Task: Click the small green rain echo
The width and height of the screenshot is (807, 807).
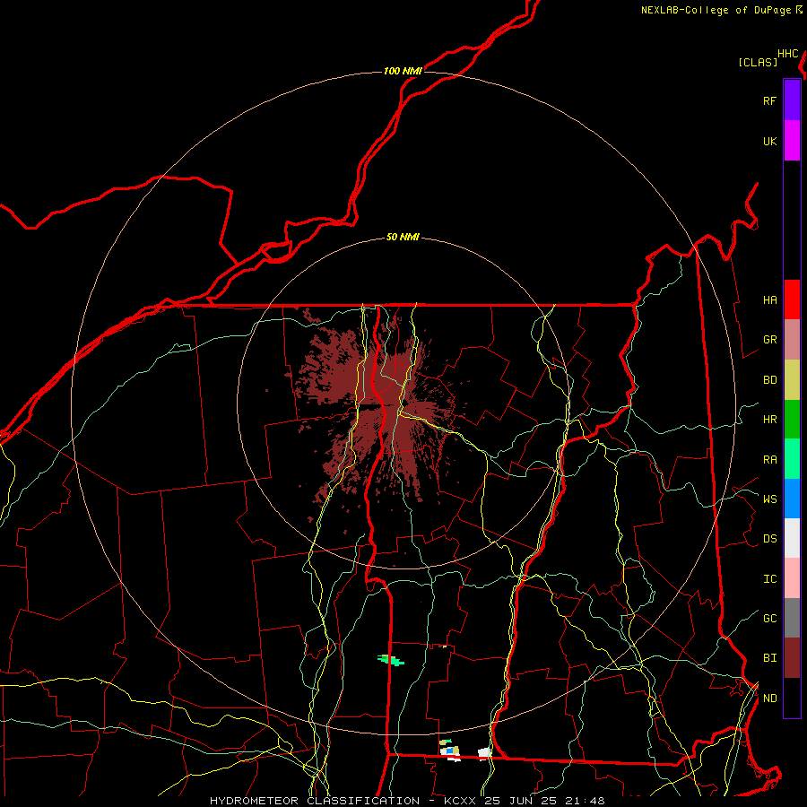Action: (x=391, y=660)
